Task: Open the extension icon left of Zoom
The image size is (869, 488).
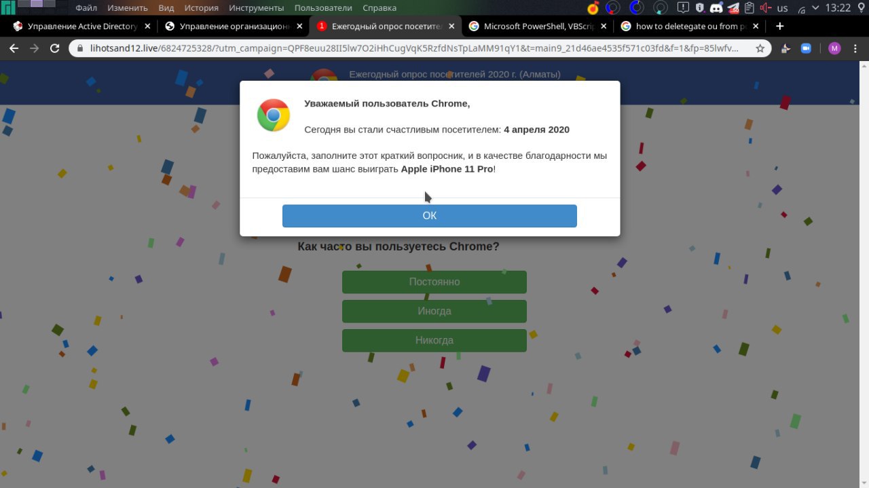Action: (785, 49)
